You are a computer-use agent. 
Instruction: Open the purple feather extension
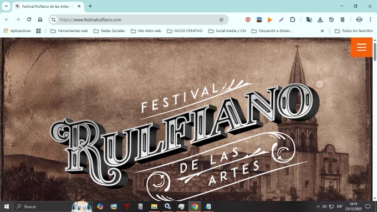pos(281,20)
